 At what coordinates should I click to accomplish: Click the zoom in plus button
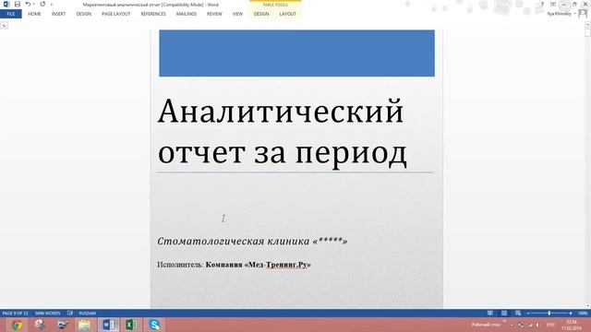pos(571,314)
